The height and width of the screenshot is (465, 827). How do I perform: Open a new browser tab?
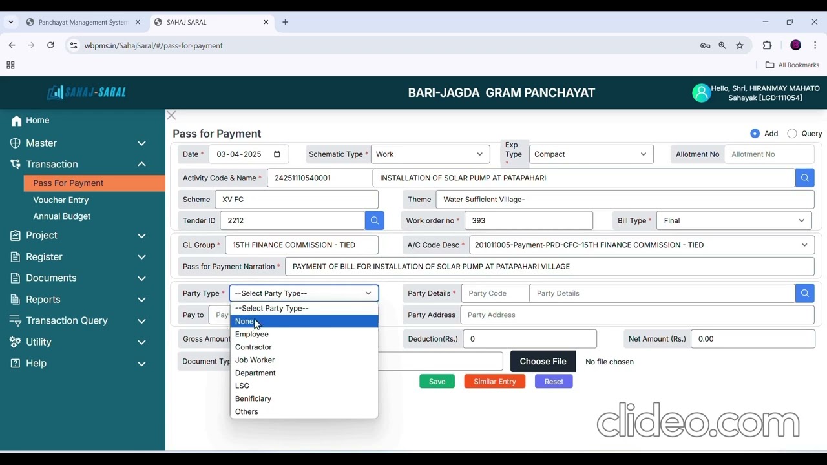pos(285,22)
